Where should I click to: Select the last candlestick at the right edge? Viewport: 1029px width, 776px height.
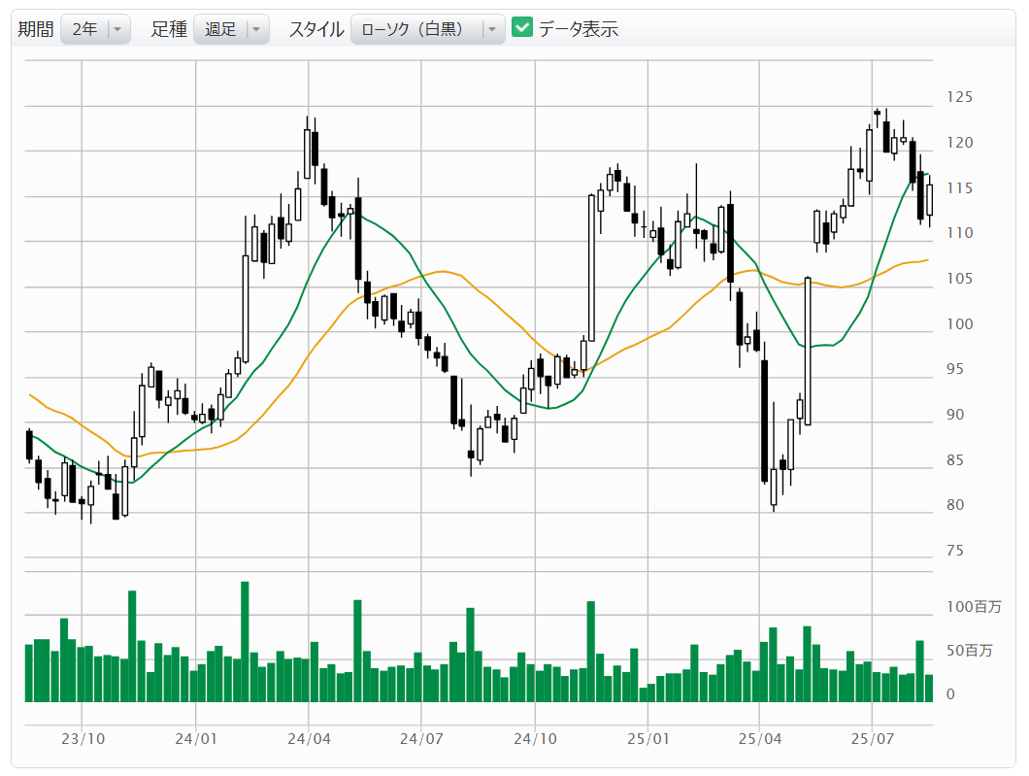click(929, 200)
